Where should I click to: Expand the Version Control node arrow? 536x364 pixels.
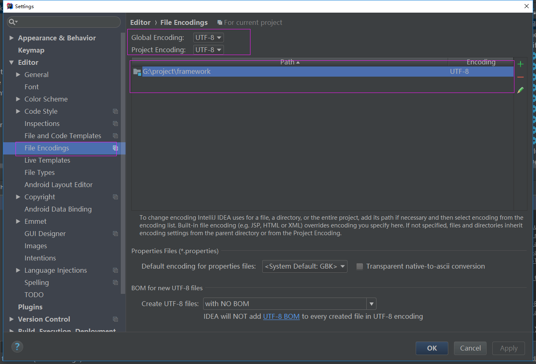[11, 319]
